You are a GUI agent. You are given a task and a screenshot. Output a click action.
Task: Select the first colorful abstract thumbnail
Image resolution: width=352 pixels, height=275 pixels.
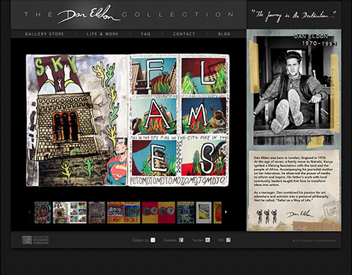(x=43, y=213)
